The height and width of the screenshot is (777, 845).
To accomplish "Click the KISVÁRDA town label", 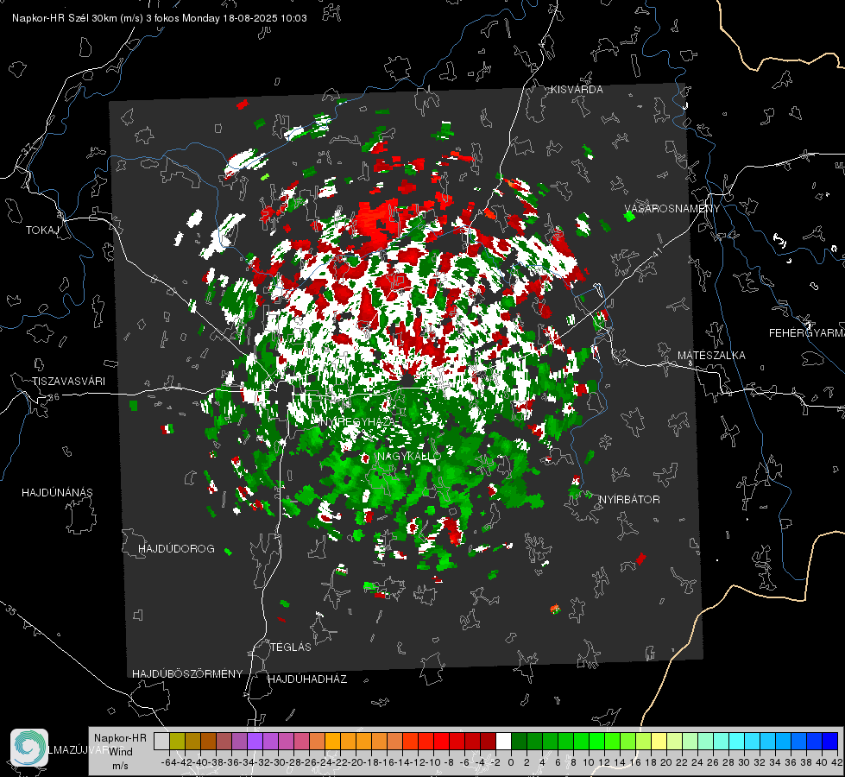I will click(577, 90).
